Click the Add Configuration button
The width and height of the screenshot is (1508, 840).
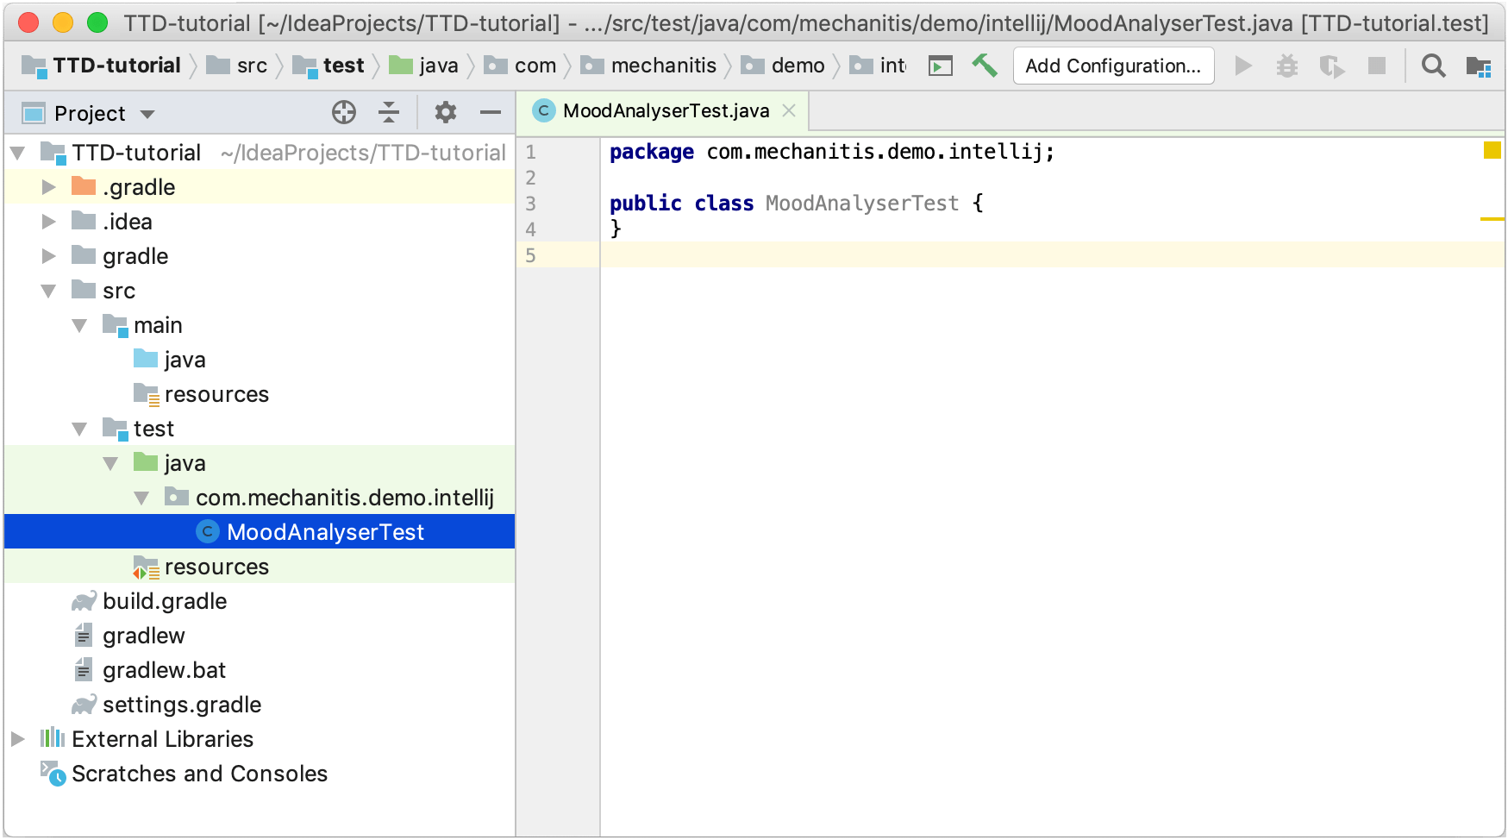(1113, 65)
